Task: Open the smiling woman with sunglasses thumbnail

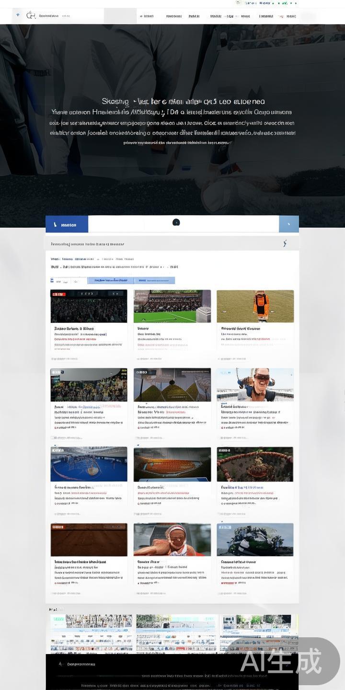Action: 255,384
